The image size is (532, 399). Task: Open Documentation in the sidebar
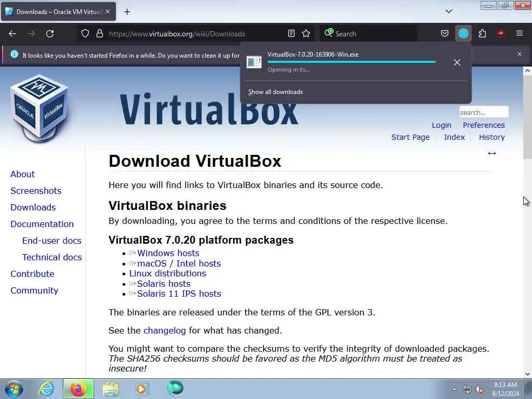tap(42, 224)
